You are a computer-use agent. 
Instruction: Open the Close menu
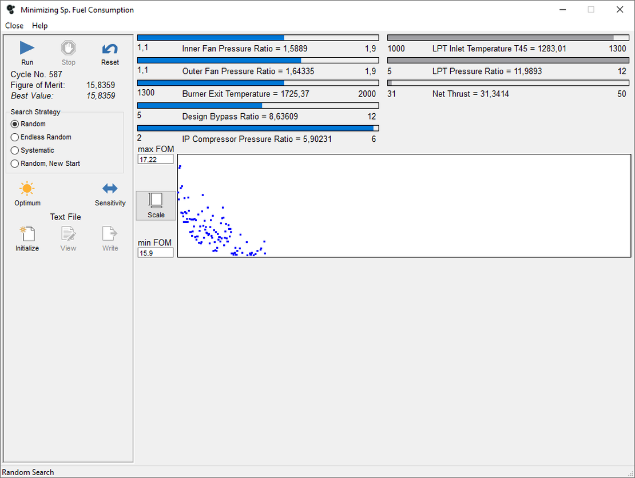click(14, 26)
